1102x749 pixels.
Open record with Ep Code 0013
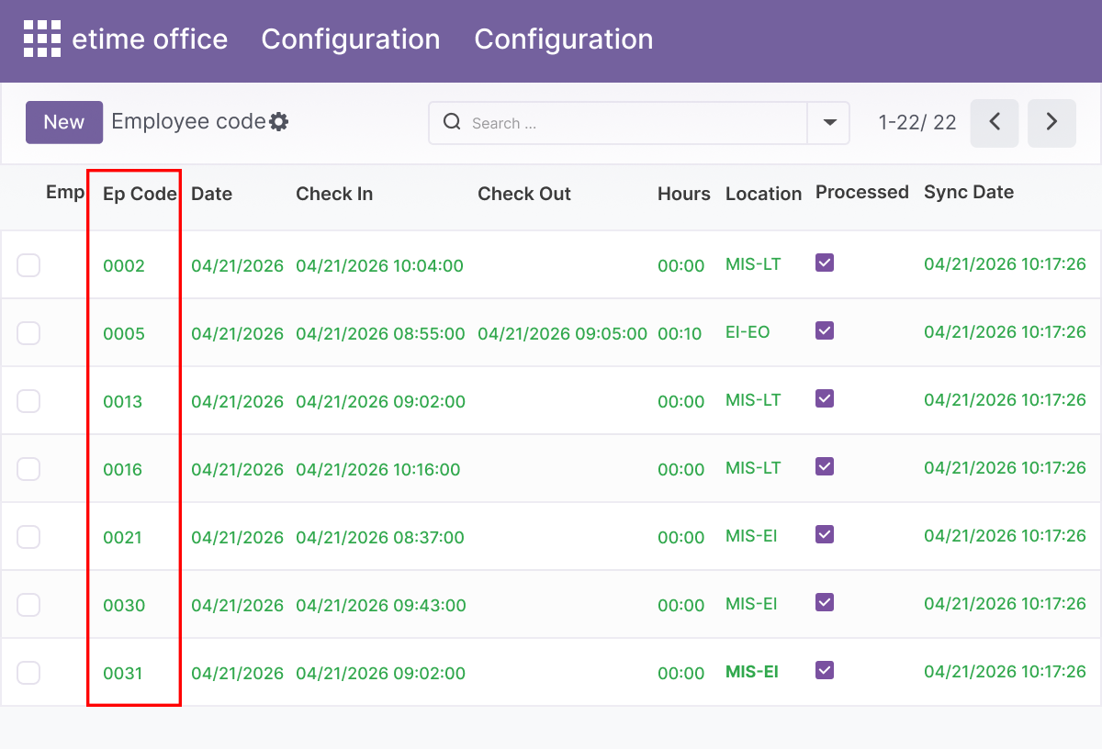(123, 402)
